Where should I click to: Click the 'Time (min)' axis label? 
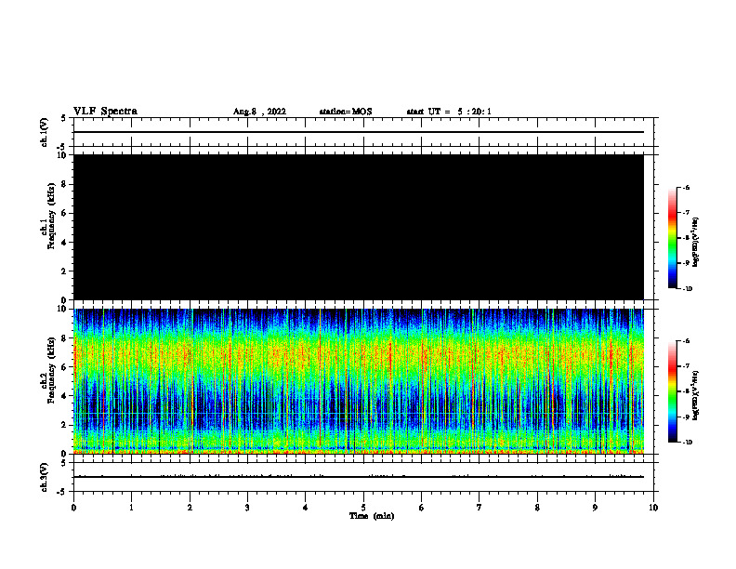coord(372,516)
